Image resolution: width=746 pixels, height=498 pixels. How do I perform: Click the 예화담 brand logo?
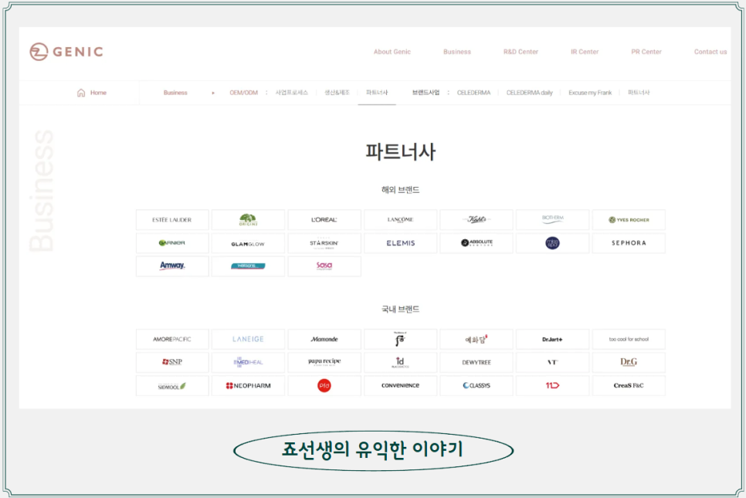pyautogui.click(x=476, y=339)
